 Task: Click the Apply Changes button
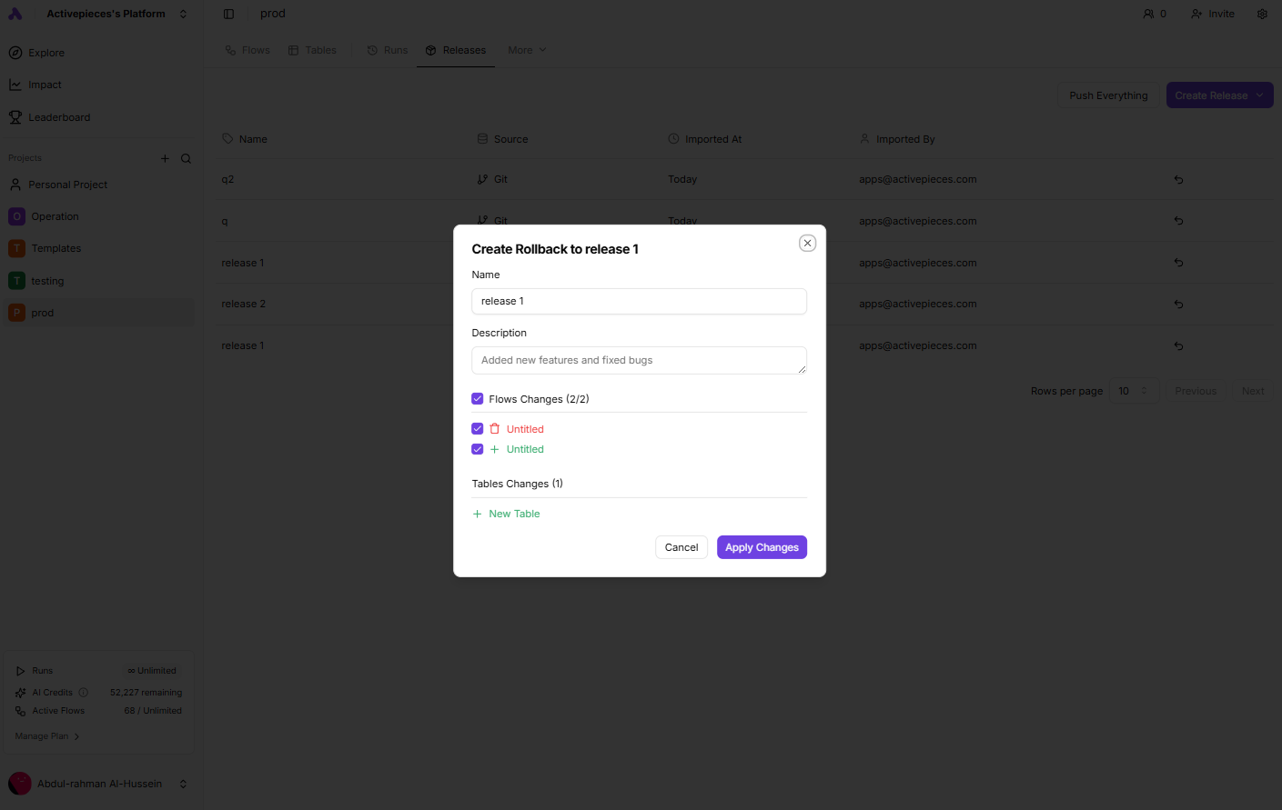[x=762, y=546]
